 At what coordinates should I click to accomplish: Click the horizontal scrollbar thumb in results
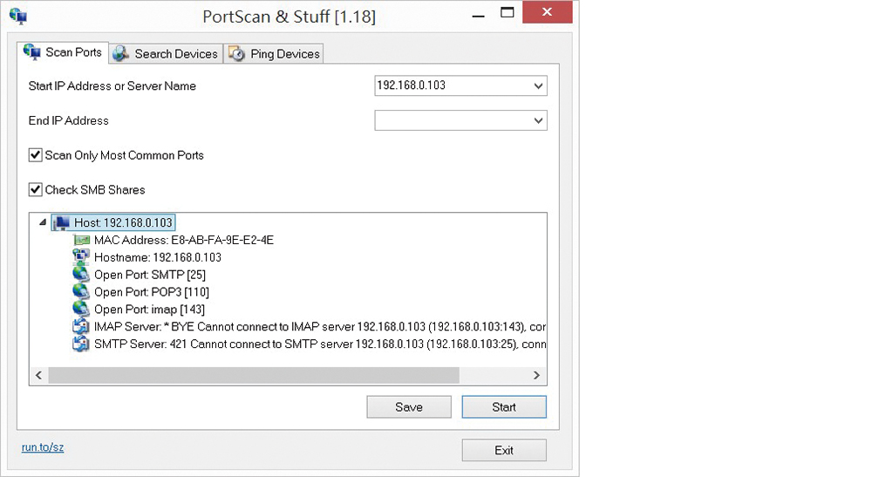(x=254, y=375)
